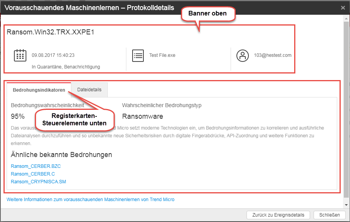Click the 95% threat probability value
350x222 pixels.
point(18,116)
